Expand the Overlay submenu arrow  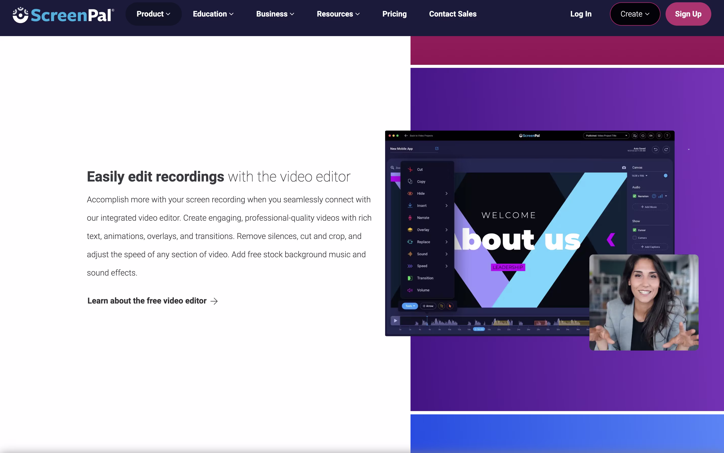(446, 230)
